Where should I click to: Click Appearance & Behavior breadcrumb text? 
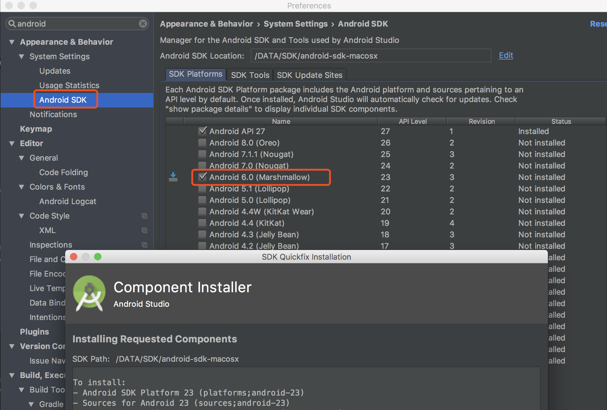click(x=206, y=24)
